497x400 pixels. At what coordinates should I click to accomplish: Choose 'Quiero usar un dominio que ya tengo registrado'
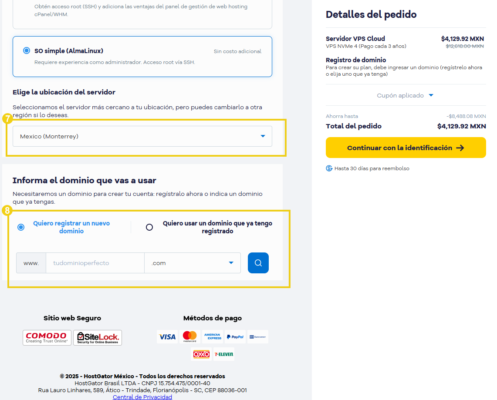[149, 227]
